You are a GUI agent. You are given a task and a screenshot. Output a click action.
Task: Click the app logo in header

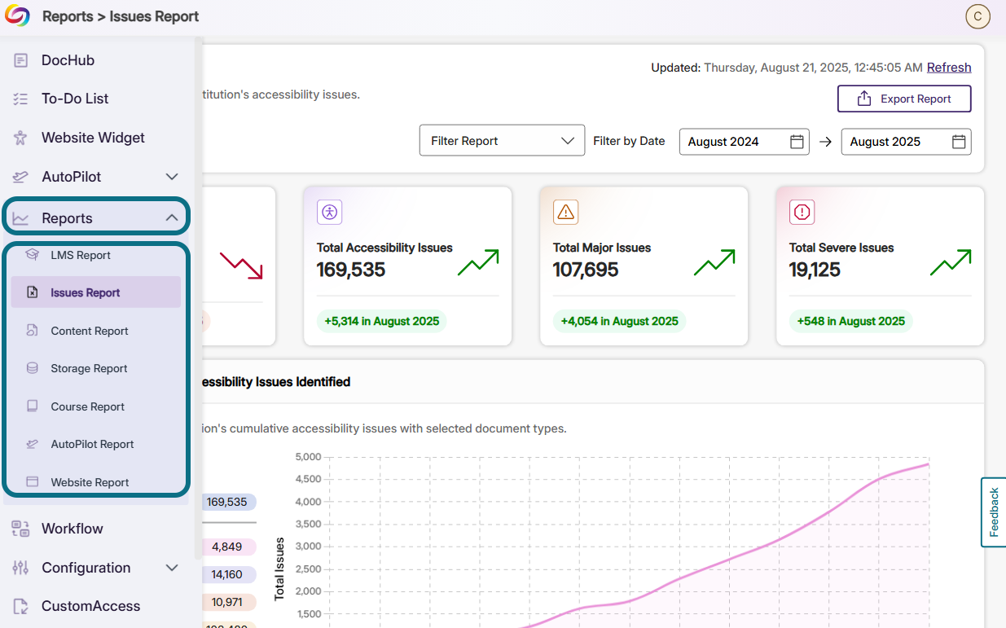[17, 16]
